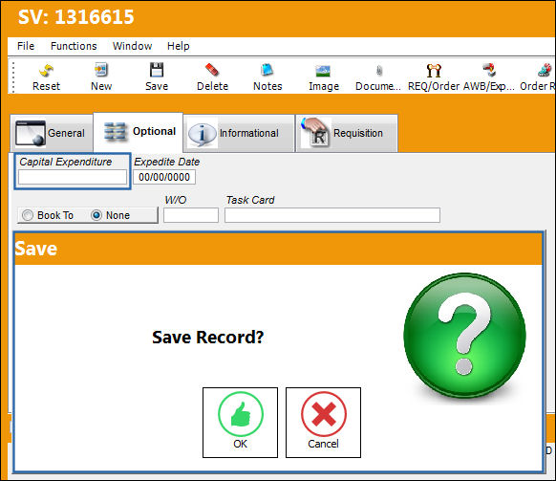Click the Expedite Date field
The image size is (556, 481).
click(x=164, y=177)
